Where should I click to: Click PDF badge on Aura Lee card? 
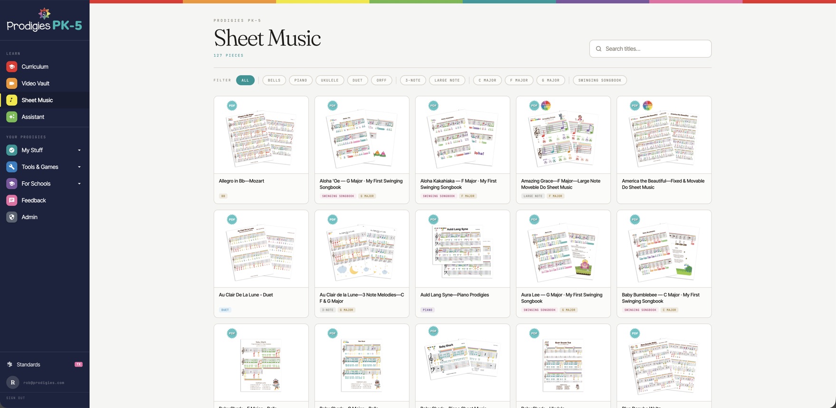534,219
